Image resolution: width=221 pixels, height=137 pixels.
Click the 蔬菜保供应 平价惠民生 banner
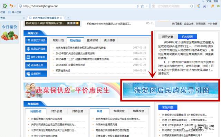72,90
